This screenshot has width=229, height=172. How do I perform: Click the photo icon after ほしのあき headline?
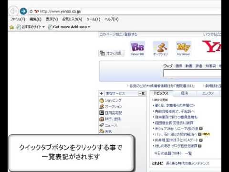coord(200,146)
